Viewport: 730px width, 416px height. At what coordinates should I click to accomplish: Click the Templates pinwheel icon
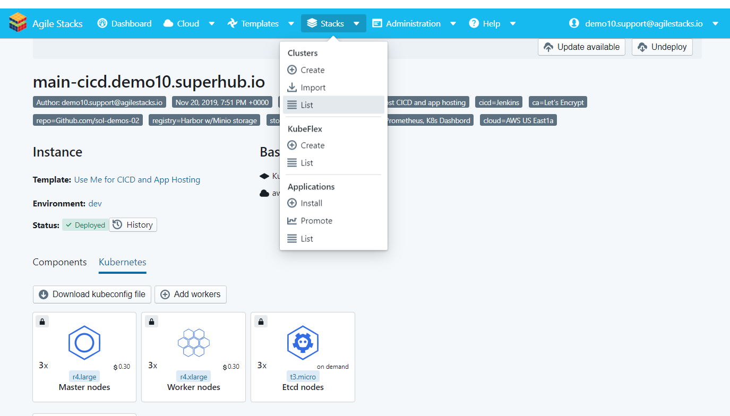point(232,23)
